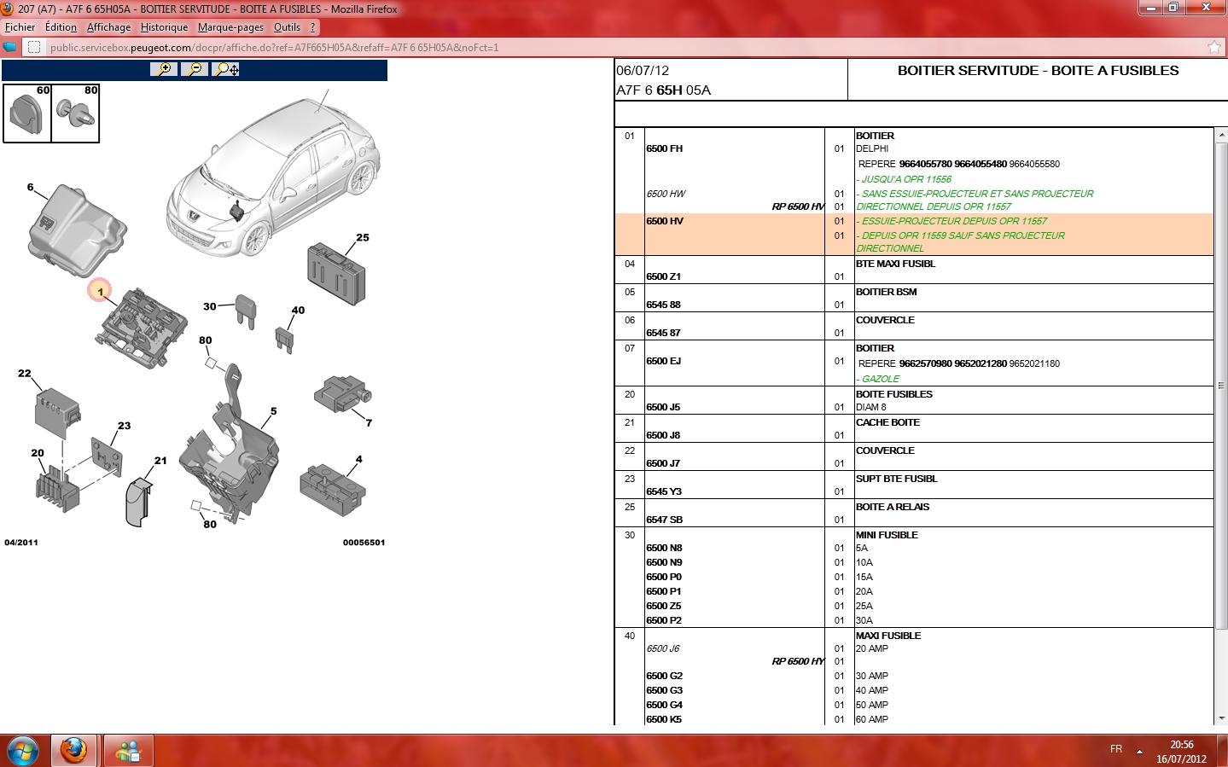Click 20A fuse reference 6500 P1
The image size is (1228, 767).
(663, 591)
